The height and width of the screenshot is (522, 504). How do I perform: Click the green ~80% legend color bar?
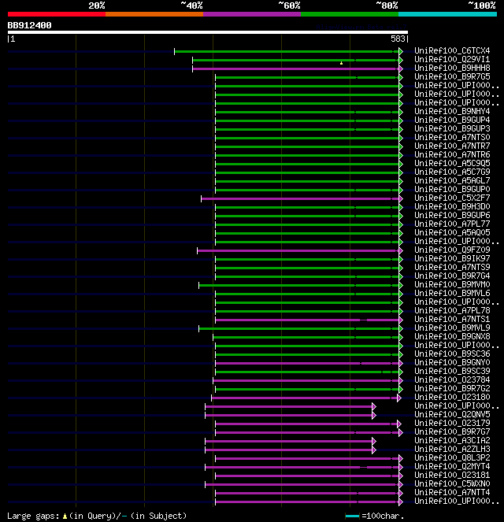pos(350,14)
